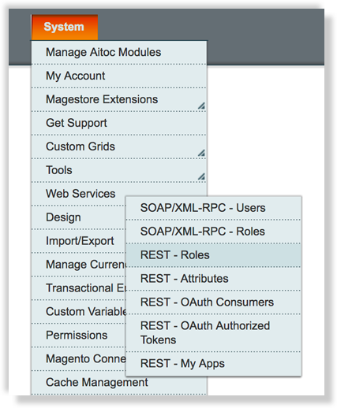Image resolution: width=337 pixels, height=408 pixels.
Task: Open REST - Attributes submenu item
Action: pos(213,279)
